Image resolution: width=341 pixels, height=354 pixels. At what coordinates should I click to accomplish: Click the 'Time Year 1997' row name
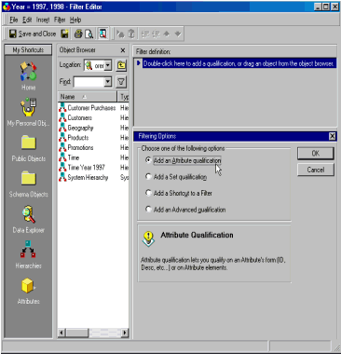tap(87, 168)
